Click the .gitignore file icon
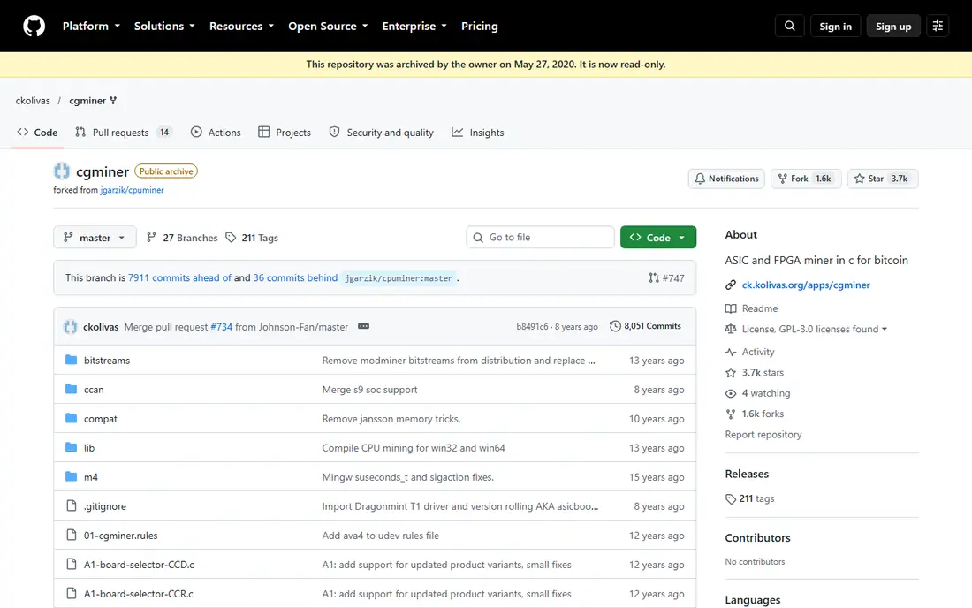 coord(72,505)
